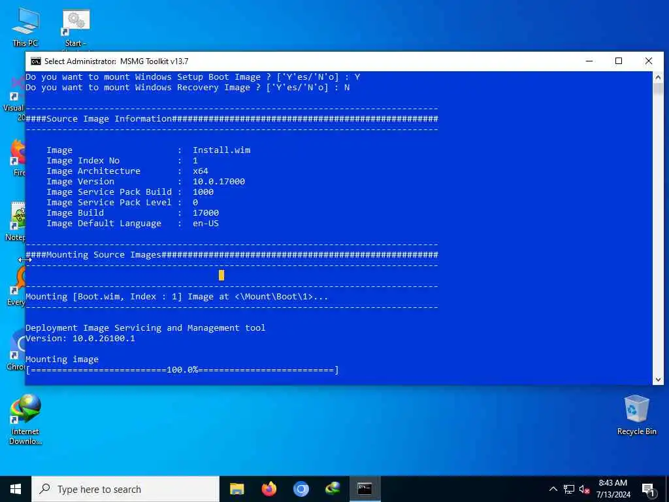Show hidden system tray icons

point(553,489)
